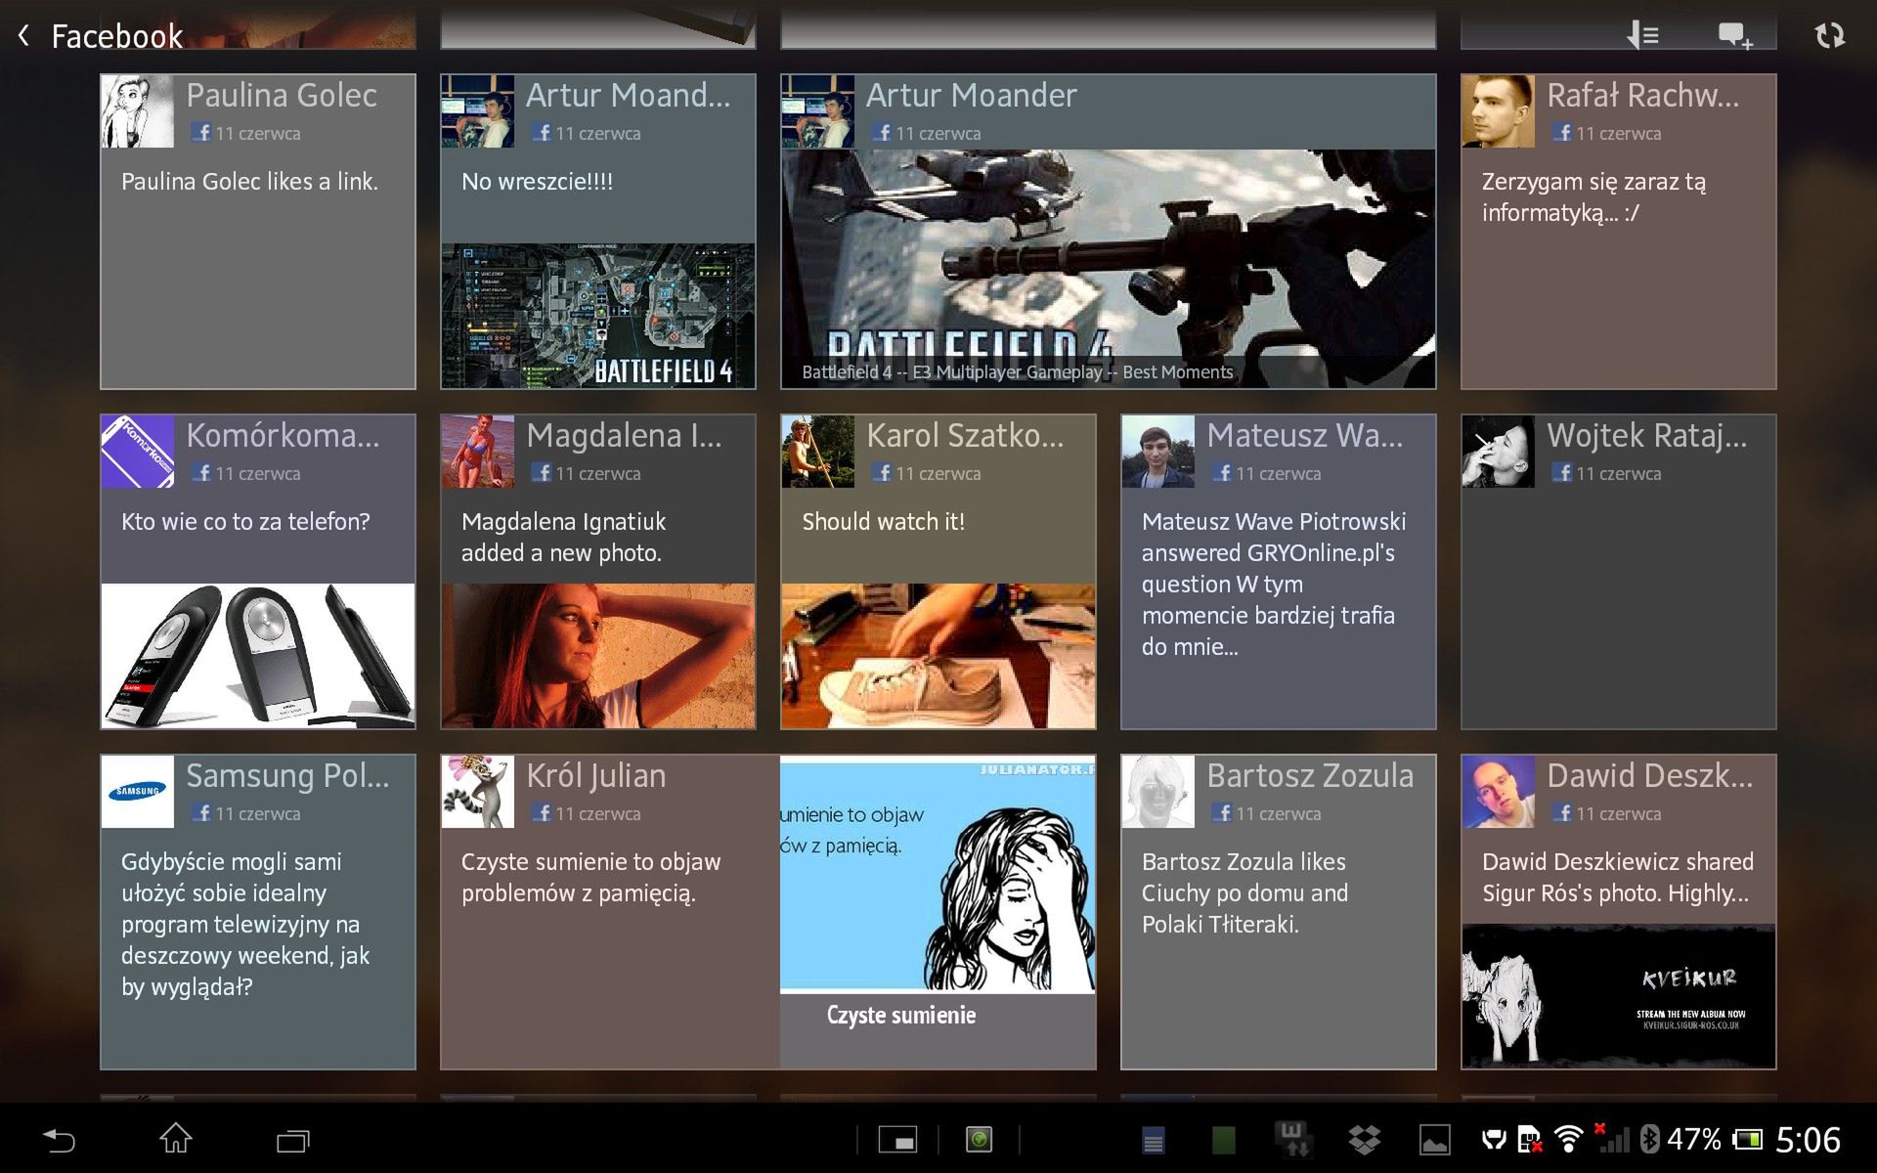Click the new post speech bubble icon
This screenshot has height=1173, width=1877.
tap(1735, 36)
